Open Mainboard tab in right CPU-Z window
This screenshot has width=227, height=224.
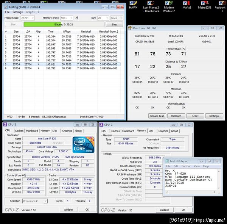(x=128, y=131)
